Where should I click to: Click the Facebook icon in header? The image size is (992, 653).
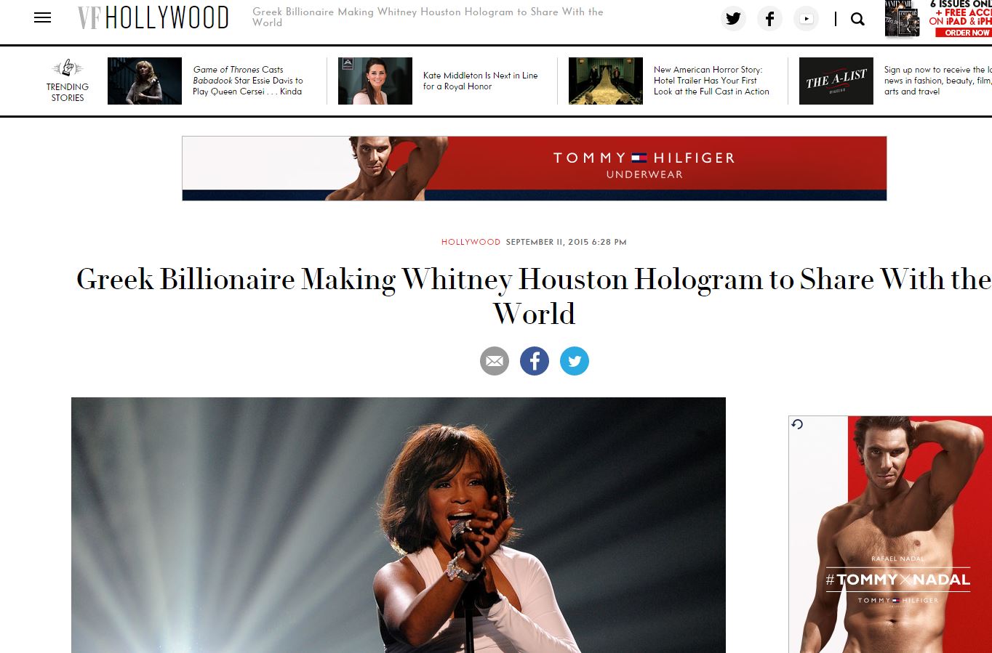769,19
